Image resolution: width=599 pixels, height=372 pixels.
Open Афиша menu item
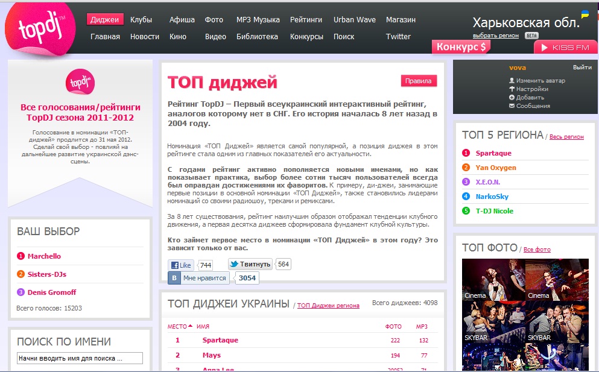click(182, 19)
